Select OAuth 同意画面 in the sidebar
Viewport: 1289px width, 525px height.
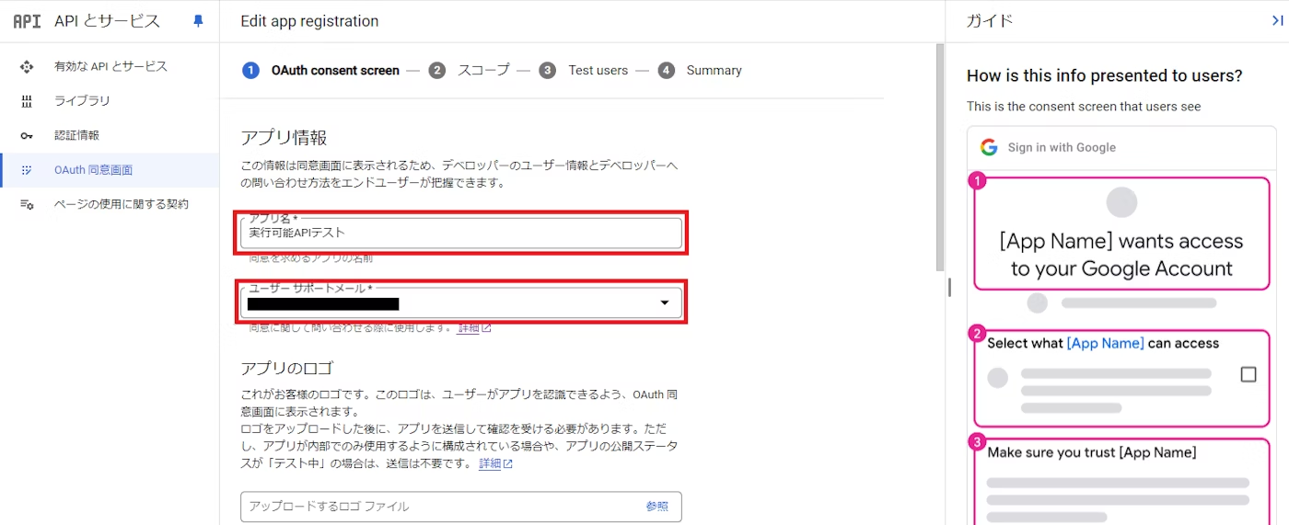coord(110,170)
